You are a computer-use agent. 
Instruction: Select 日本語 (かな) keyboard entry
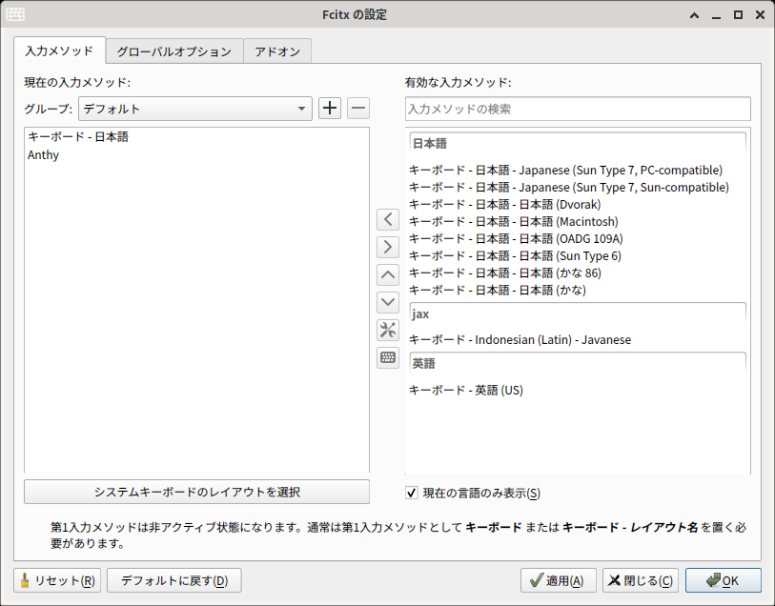click(x=578, y=290)
